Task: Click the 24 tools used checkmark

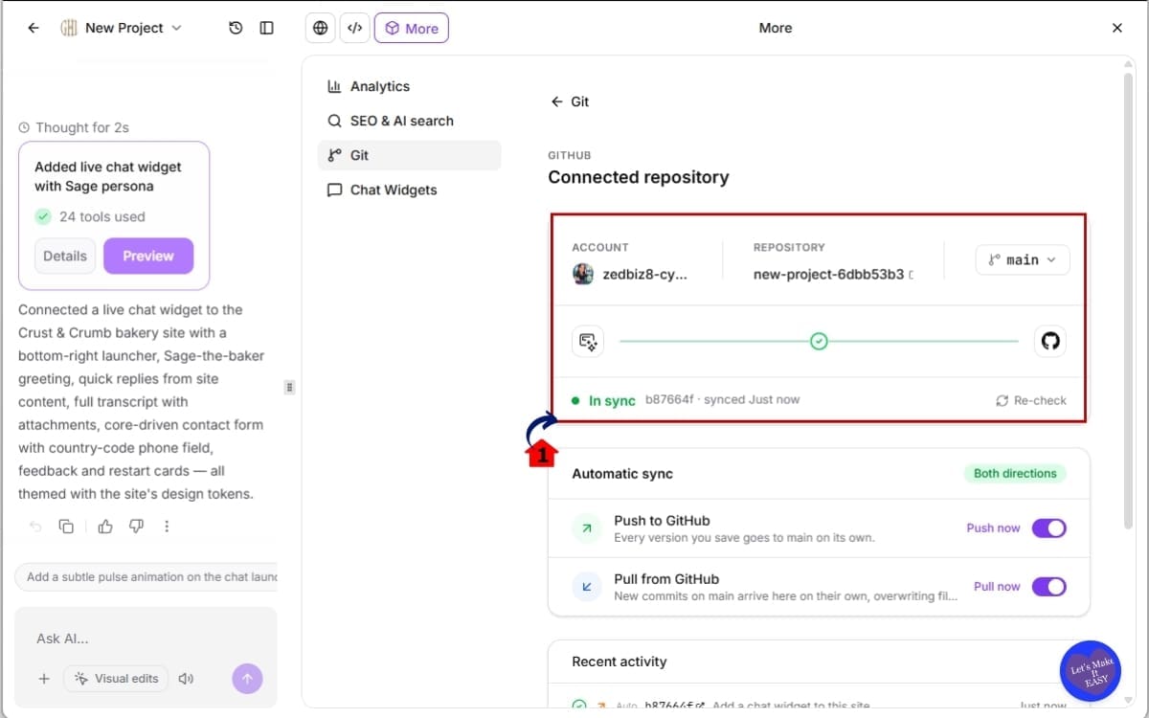Action: tap(43, 216)
